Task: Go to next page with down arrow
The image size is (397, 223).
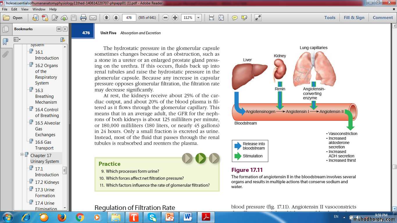Action: (x=116, y=18)
